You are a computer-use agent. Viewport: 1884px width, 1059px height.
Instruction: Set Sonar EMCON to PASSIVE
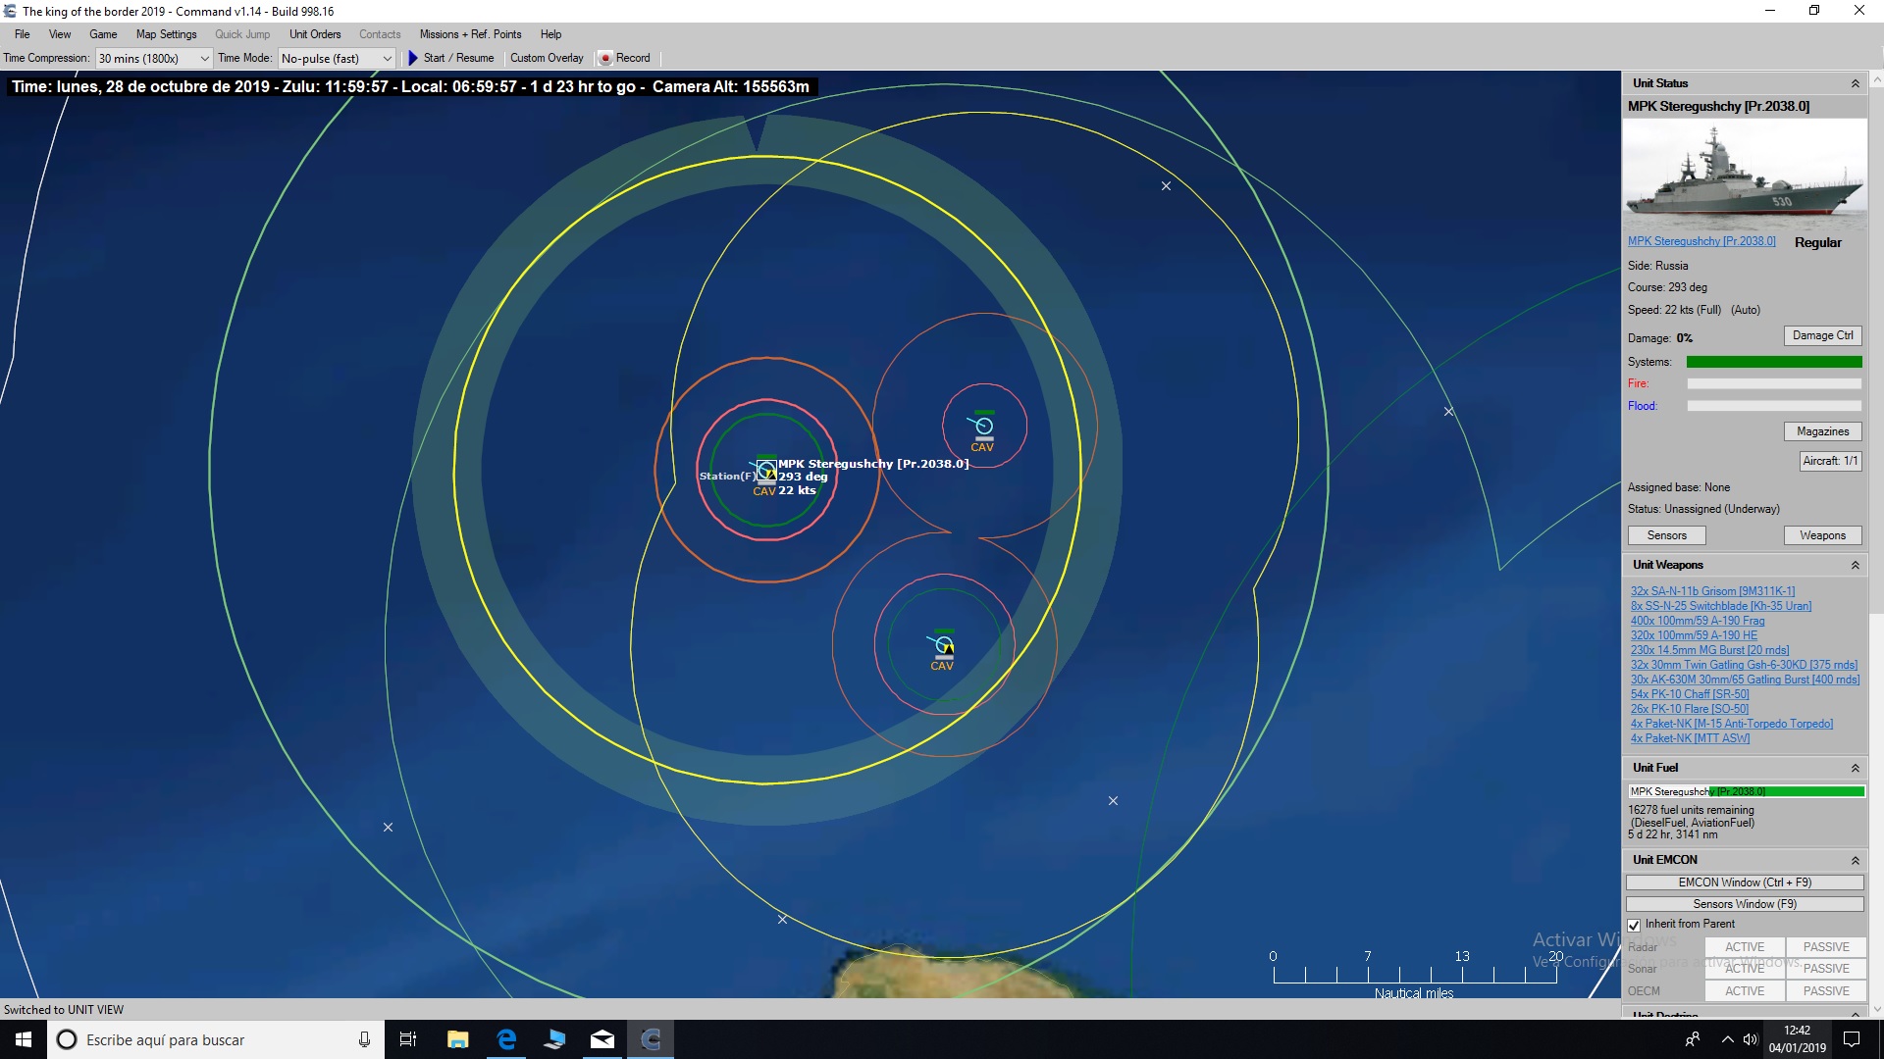[x=1824, y=968]
